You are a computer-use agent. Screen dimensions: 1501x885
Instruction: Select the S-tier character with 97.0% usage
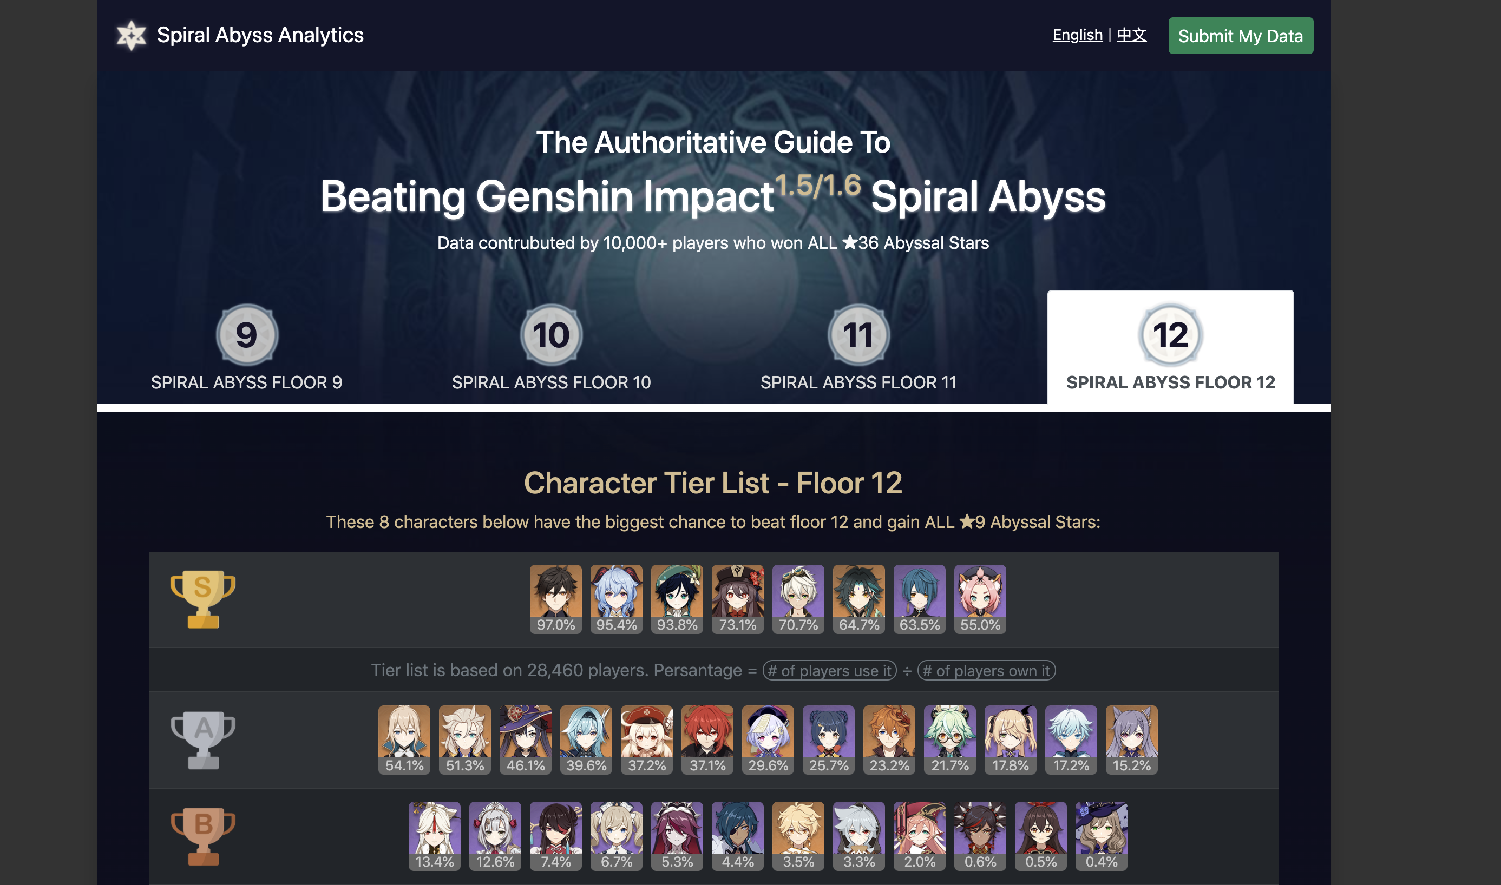[x=555, y=599]
